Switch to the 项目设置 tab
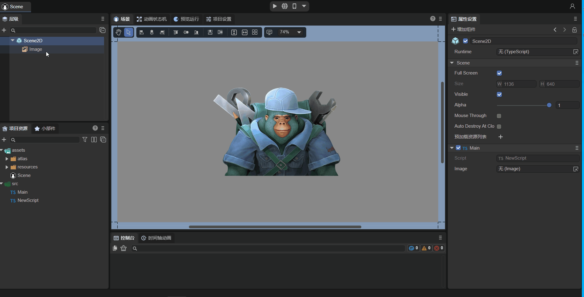The width and height of the screenshot is (584, 297). point(219,19)
